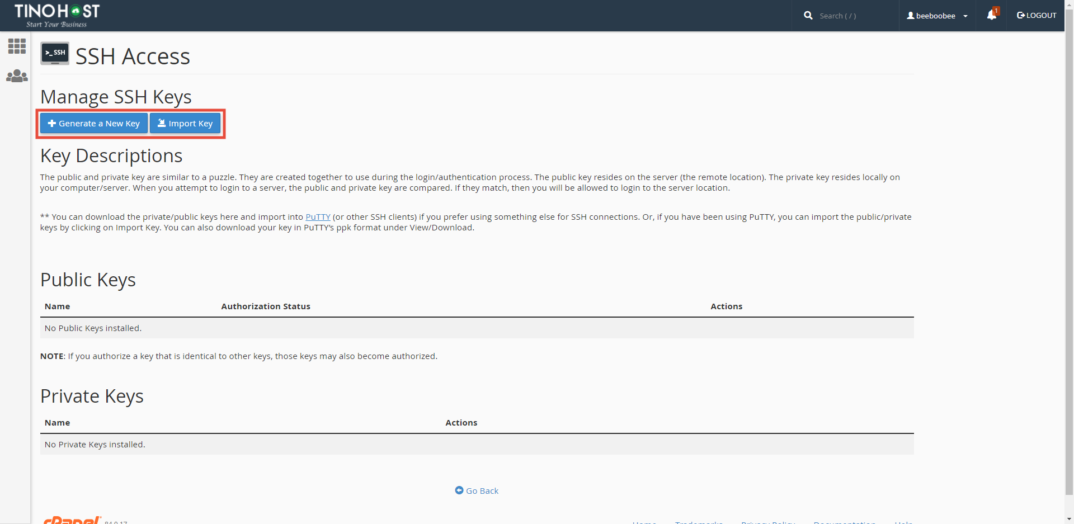Click the 'NOTE' authorization text
This screenshot has height=524, width=1074.
(239, 356)
